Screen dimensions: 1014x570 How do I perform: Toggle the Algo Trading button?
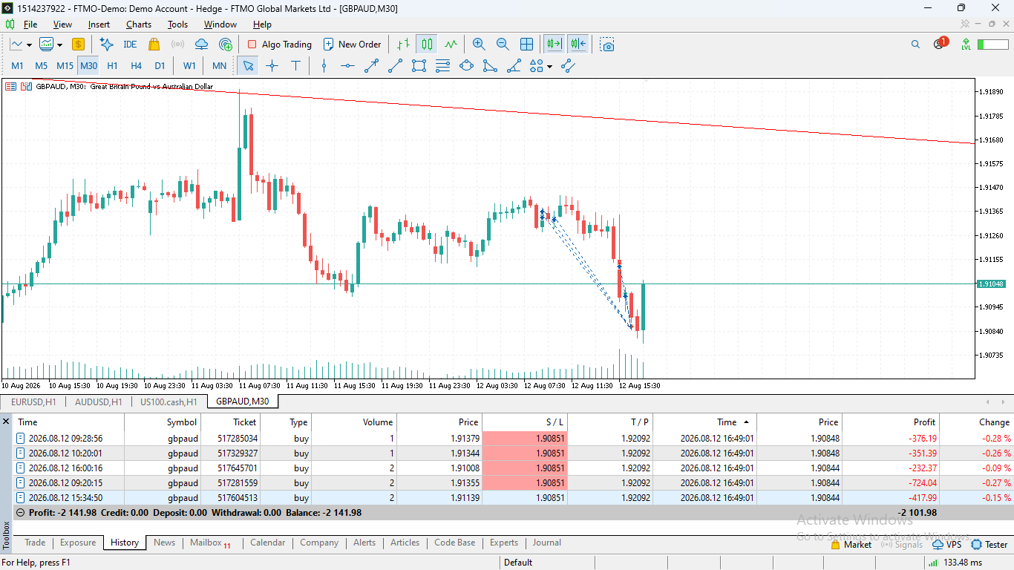279,45
